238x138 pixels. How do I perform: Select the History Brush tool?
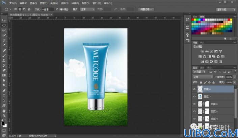4,65
